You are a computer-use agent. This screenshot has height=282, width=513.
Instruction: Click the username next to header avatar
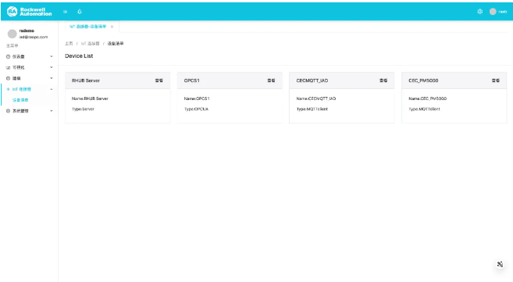(x=503, y=12)
